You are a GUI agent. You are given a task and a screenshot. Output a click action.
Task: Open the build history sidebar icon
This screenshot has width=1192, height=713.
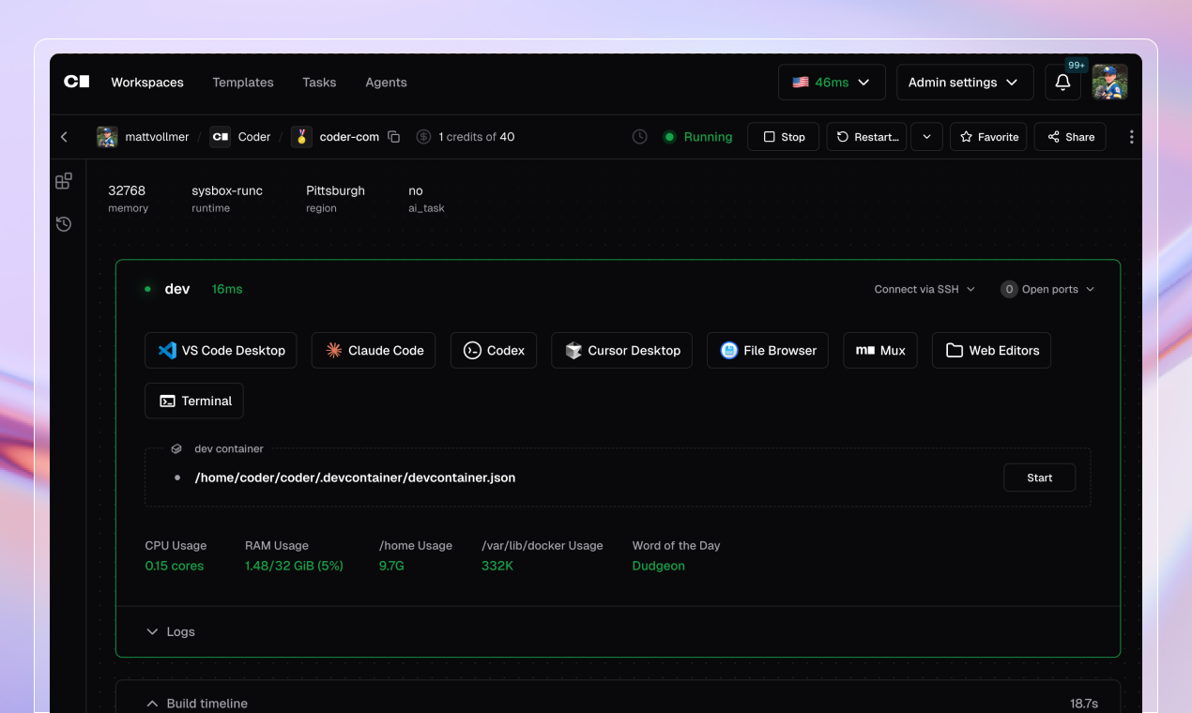pos(64,224)
